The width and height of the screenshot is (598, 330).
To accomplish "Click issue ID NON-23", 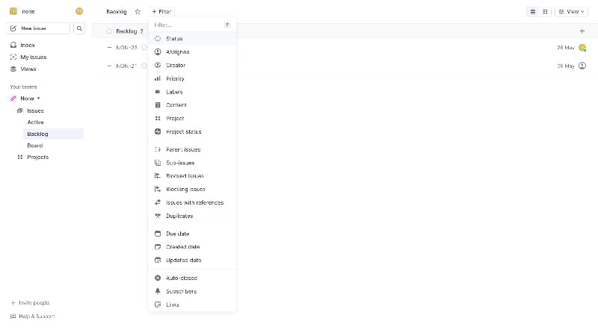I will click(126, 48).
